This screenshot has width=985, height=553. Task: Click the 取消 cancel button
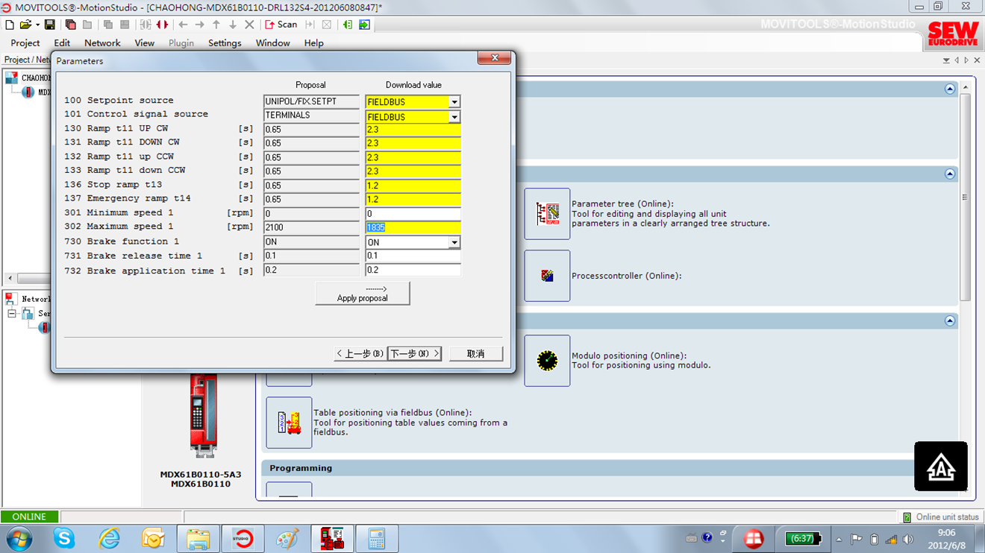(475, 353)
